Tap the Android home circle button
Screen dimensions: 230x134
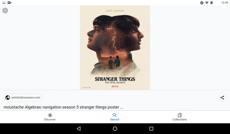coord(115,129)
